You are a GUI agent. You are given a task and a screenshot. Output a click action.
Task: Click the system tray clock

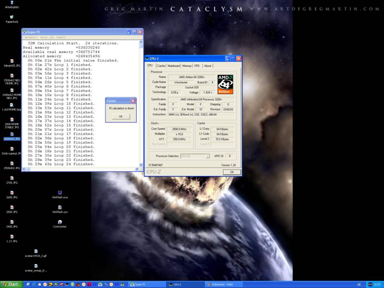point(377,285)
